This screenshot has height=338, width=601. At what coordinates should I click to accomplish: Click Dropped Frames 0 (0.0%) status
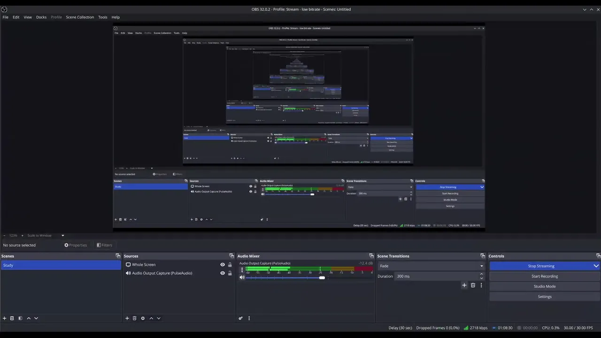point(438,328)
